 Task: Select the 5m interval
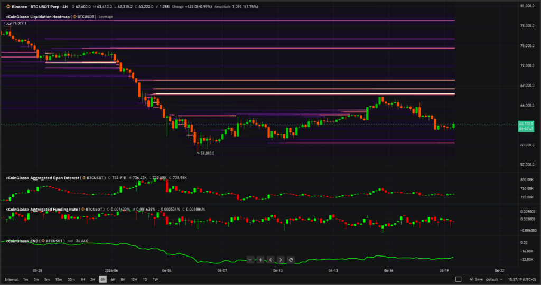coord(47,279)
